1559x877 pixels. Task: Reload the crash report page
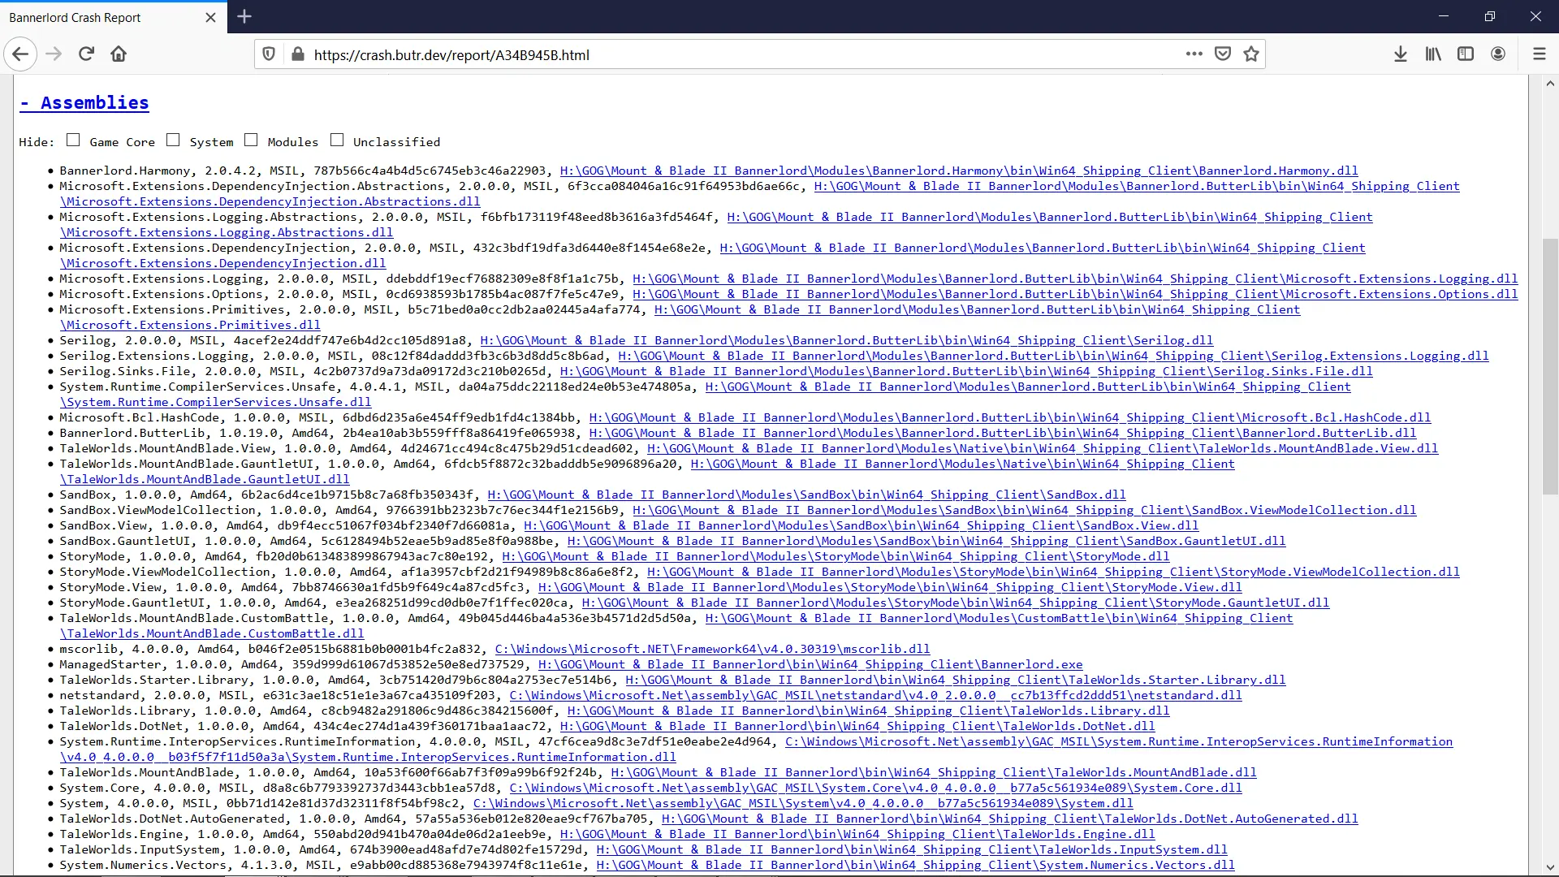(86, 54)
